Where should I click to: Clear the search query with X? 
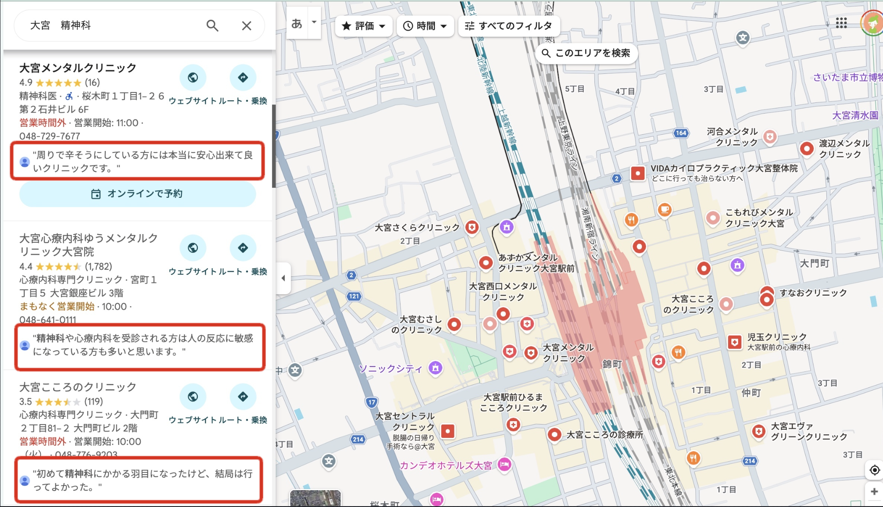coord(246,26)
